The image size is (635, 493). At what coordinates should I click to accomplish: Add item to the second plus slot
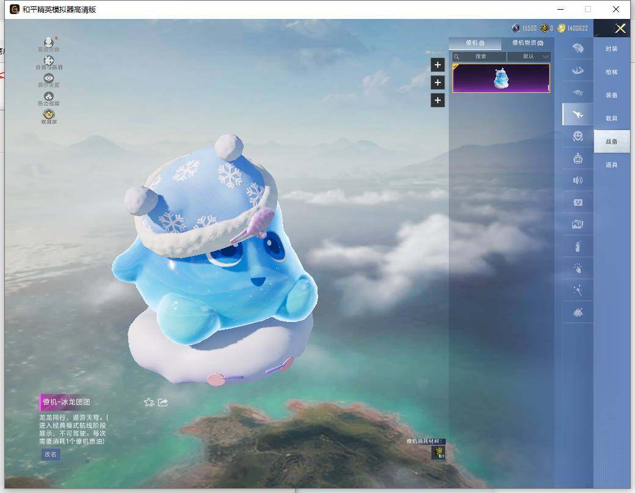(x=437, y=82)
